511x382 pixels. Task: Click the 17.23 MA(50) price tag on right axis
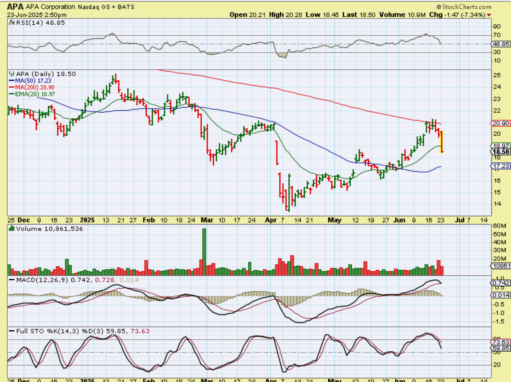501,166
